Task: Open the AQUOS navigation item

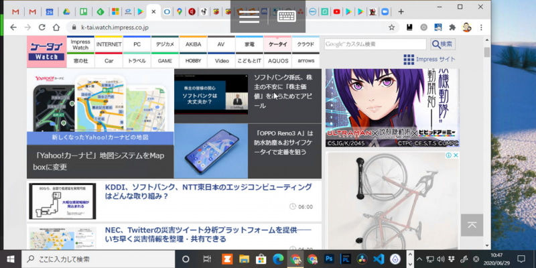Action: (277, 61)
